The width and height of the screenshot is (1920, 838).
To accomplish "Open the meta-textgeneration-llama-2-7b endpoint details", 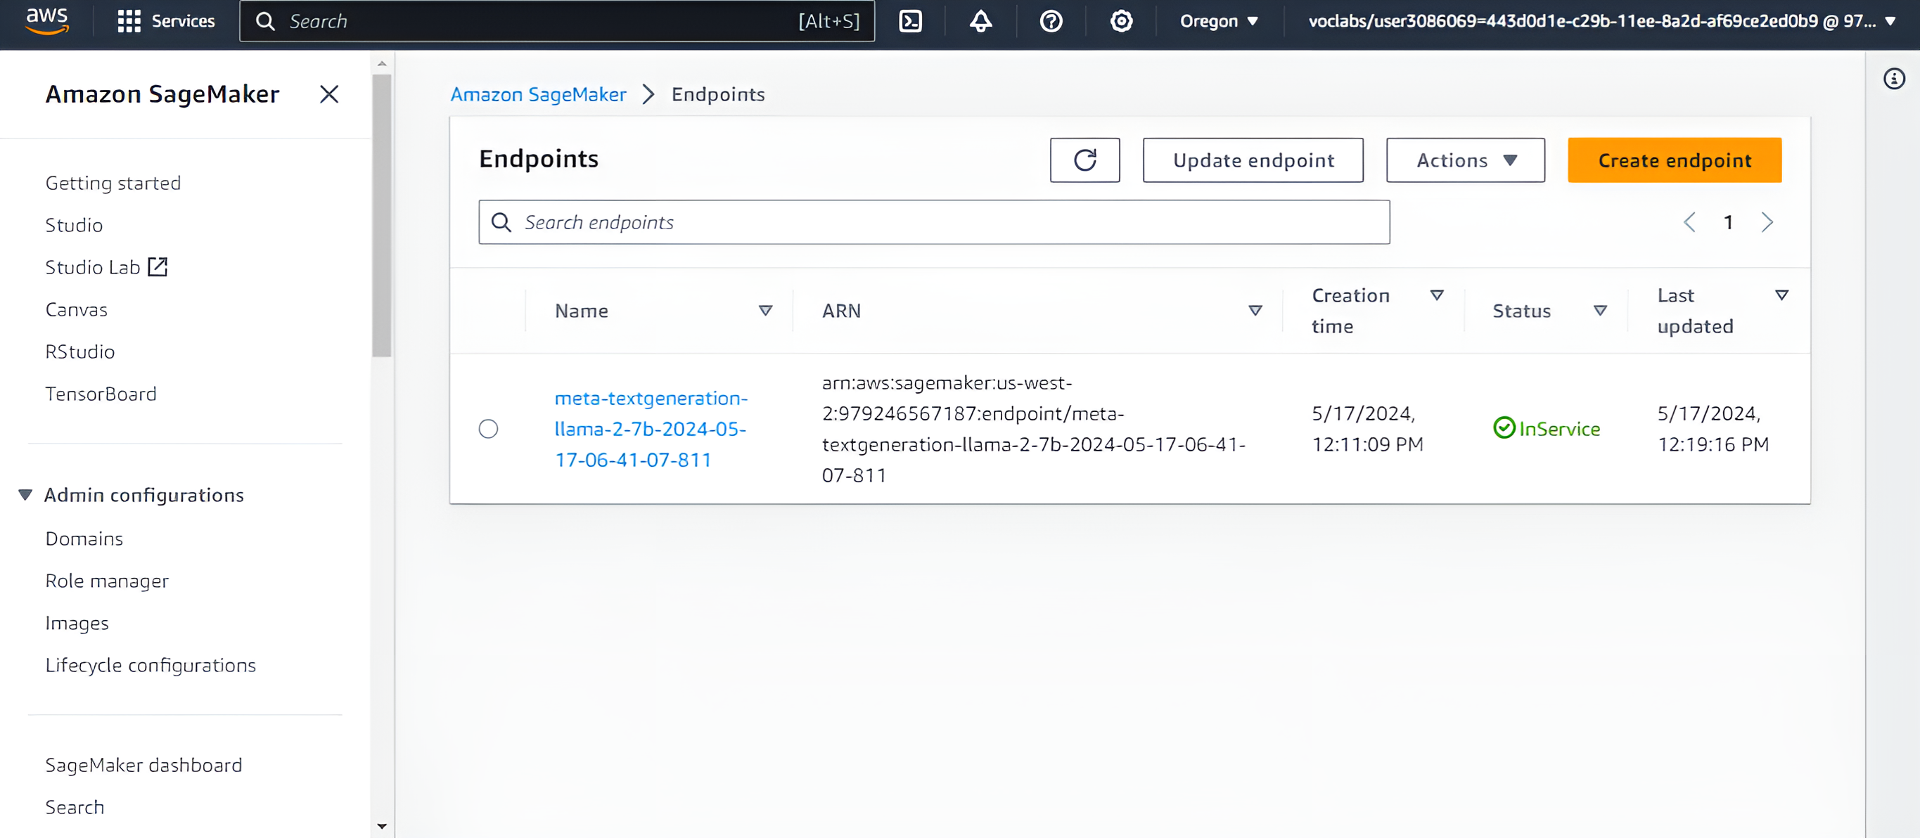I will pos(651,428).
